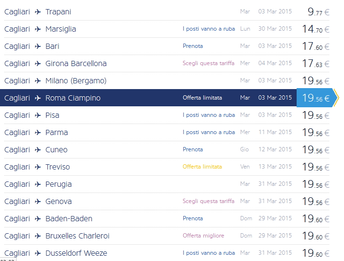344x261 pixels.
Task: Click the airplane icon beside Roma Ciampino
Action: pos(38,98)
